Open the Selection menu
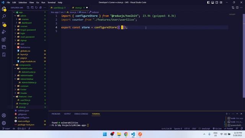Viewport: 245px width, 138px height. pos(23,2)
